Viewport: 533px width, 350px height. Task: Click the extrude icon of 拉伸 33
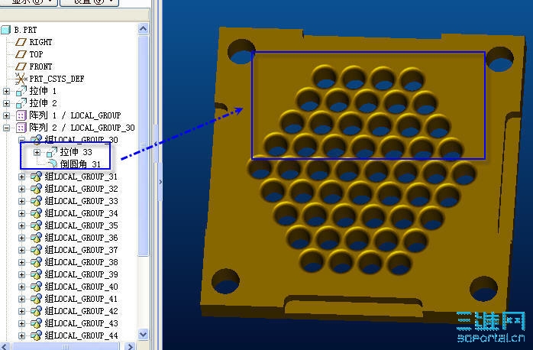52,152
